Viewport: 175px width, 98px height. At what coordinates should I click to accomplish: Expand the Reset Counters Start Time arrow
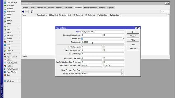point(123,70)
